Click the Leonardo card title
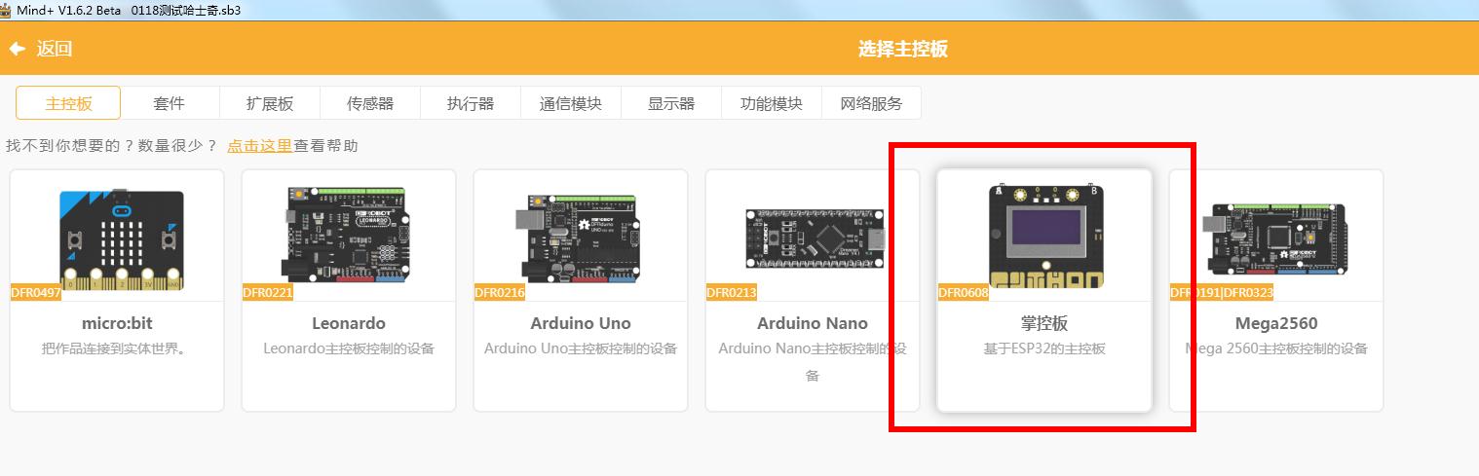This screenshot has width=1479, height=476. (349, 323)
